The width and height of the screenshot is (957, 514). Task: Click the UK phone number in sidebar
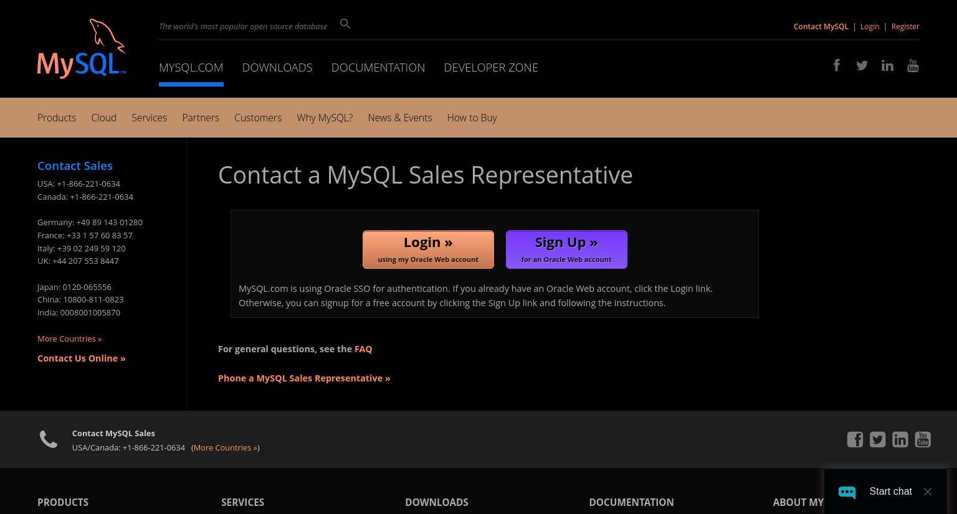click(85, 261)
